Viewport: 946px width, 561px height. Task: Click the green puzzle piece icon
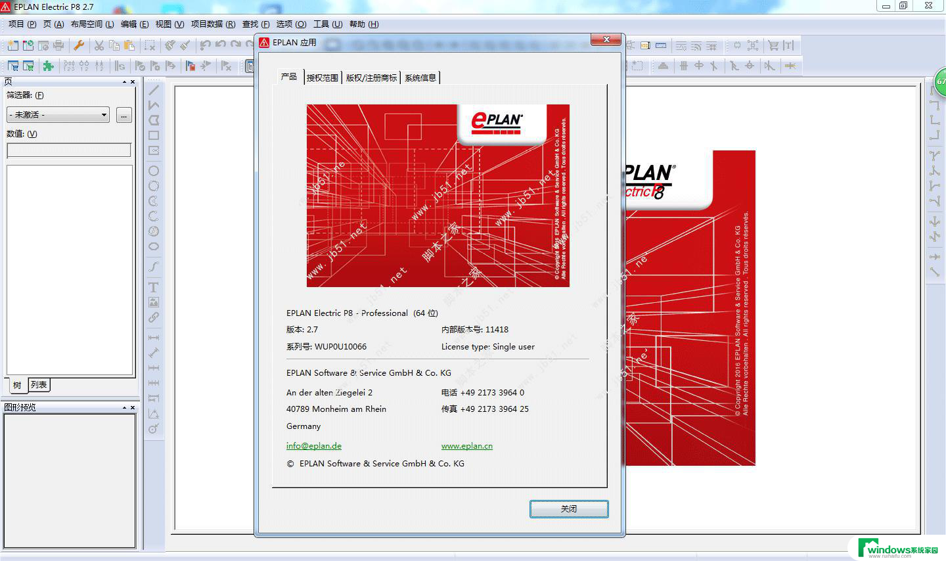(48, 66)
